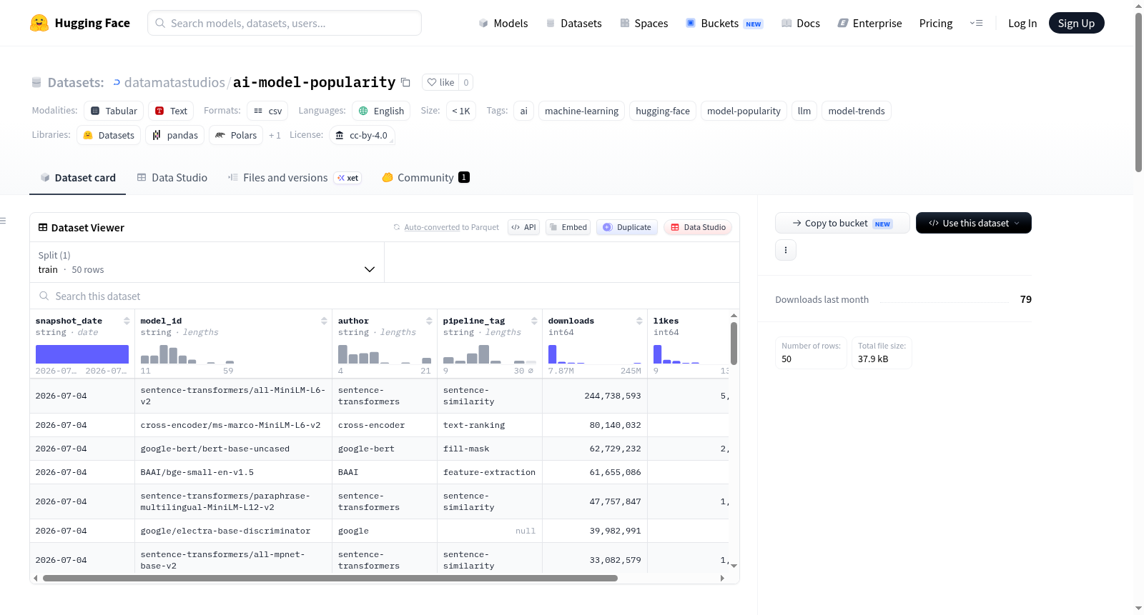Screen dimensions: 1144x615
Task: Click the Embed button
Action: tap(568, 227)
